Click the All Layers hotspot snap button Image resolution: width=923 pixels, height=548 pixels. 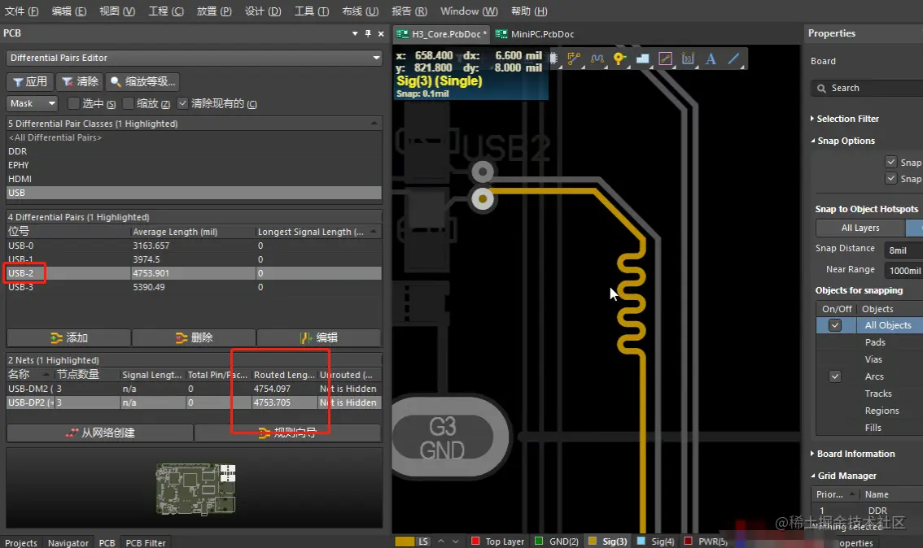(x=860, y=228)
